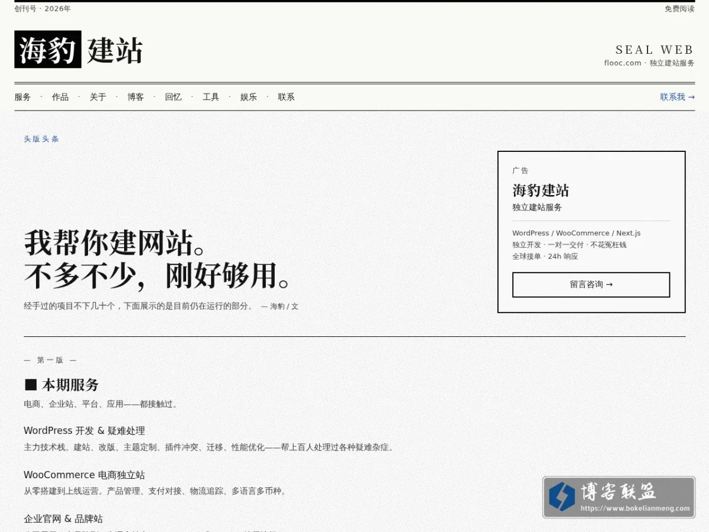This screenshot has width=709, height=532.
Task: Click the 联系我 → link
Action: pos(677,97)
